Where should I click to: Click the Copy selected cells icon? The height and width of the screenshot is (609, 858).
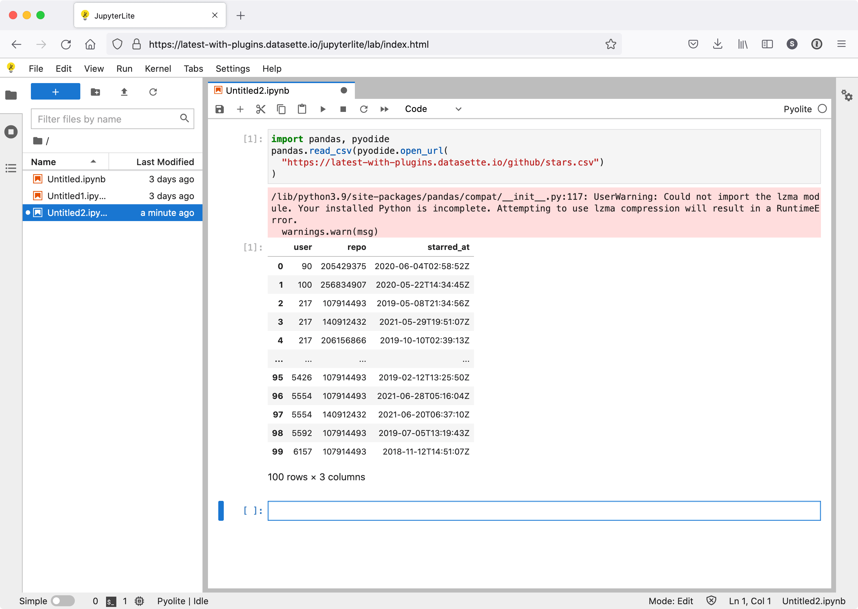click(x=281, y=109)
